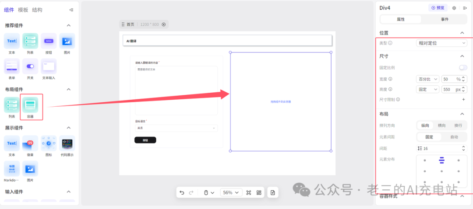Select center alignment dot in 元素分布
This screenshot has height=209, width=473.
[x=441, y=171]
